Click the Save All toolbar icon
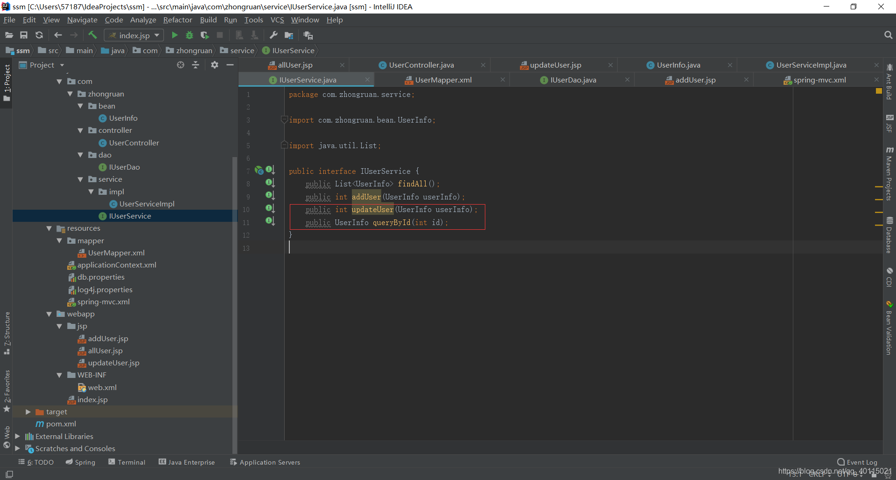The image size is (896, 480). pyautogui.click(x=24, y=35)
